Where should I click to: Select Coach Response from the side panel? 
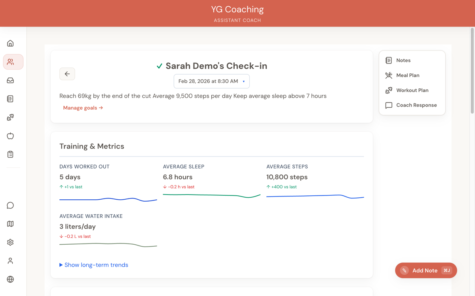pyautogui.click(x=416, y=105)
